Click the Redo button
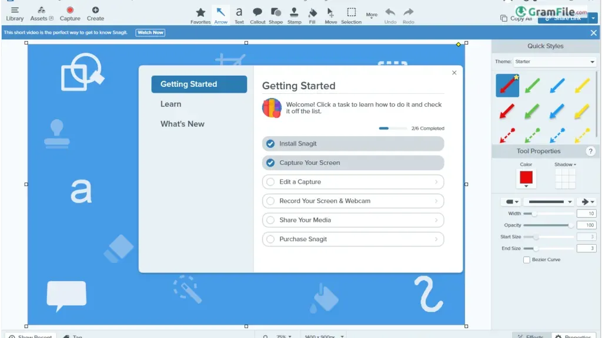 (x=408, y=16)
